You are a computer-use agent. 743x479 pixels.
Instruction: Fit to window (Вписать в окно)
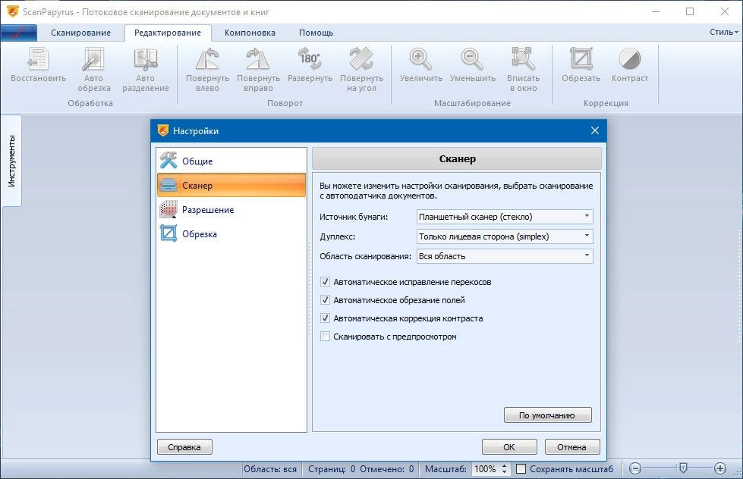[x=523, y=70]
